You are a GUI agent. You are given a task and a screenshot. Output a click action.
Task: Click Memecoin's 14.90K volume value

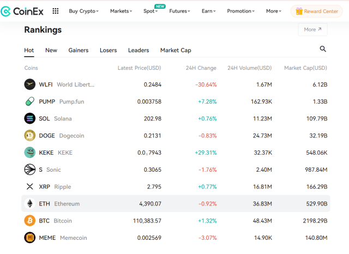(263, 238)
